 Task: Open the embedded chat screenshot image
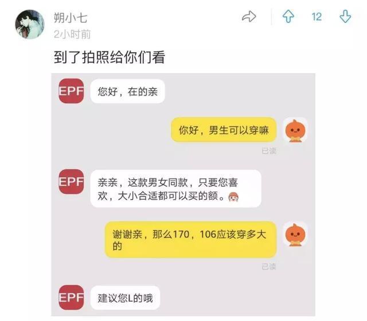click(x=183, y=195)
